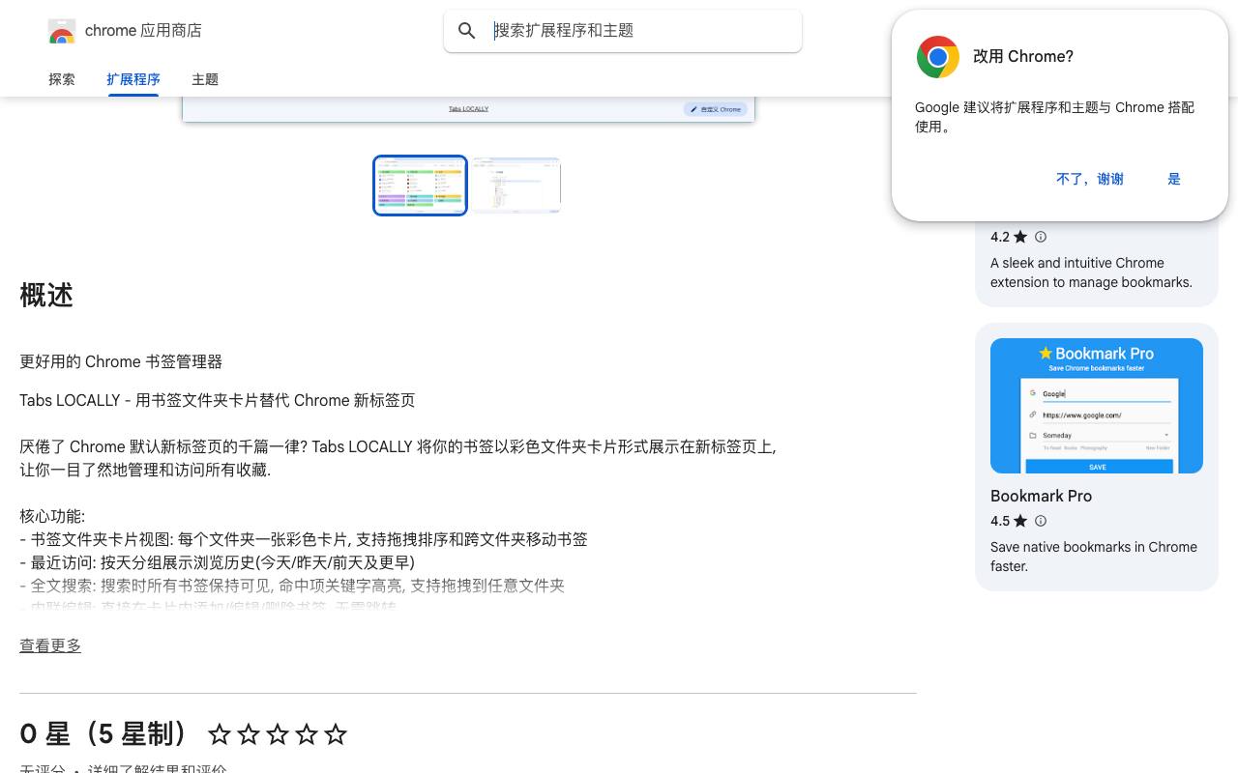The height and width of the screenshot is (773, 1238).
Task: Click the info icon beside 4.2 rating
Action: pyautogui.click(x=1041, y=237)
